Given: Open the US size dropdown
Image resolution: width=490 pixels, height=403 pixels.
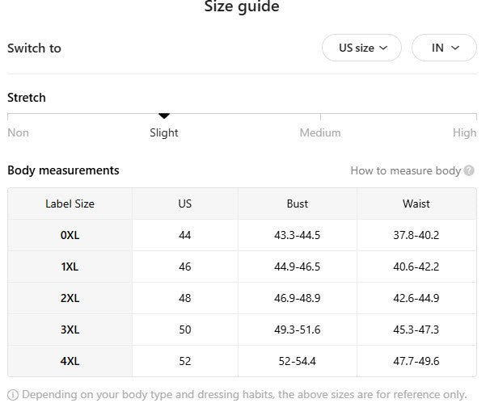Looking at the screenshot, I should click(361, 48).
